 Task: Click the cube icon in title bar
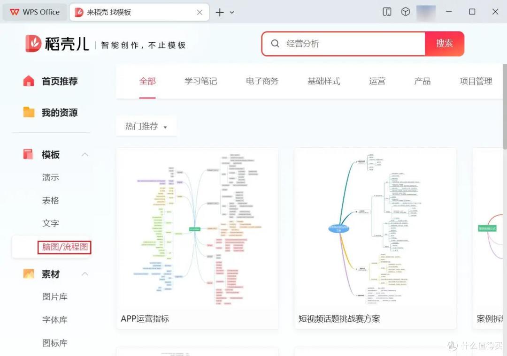tap(406, 12)
